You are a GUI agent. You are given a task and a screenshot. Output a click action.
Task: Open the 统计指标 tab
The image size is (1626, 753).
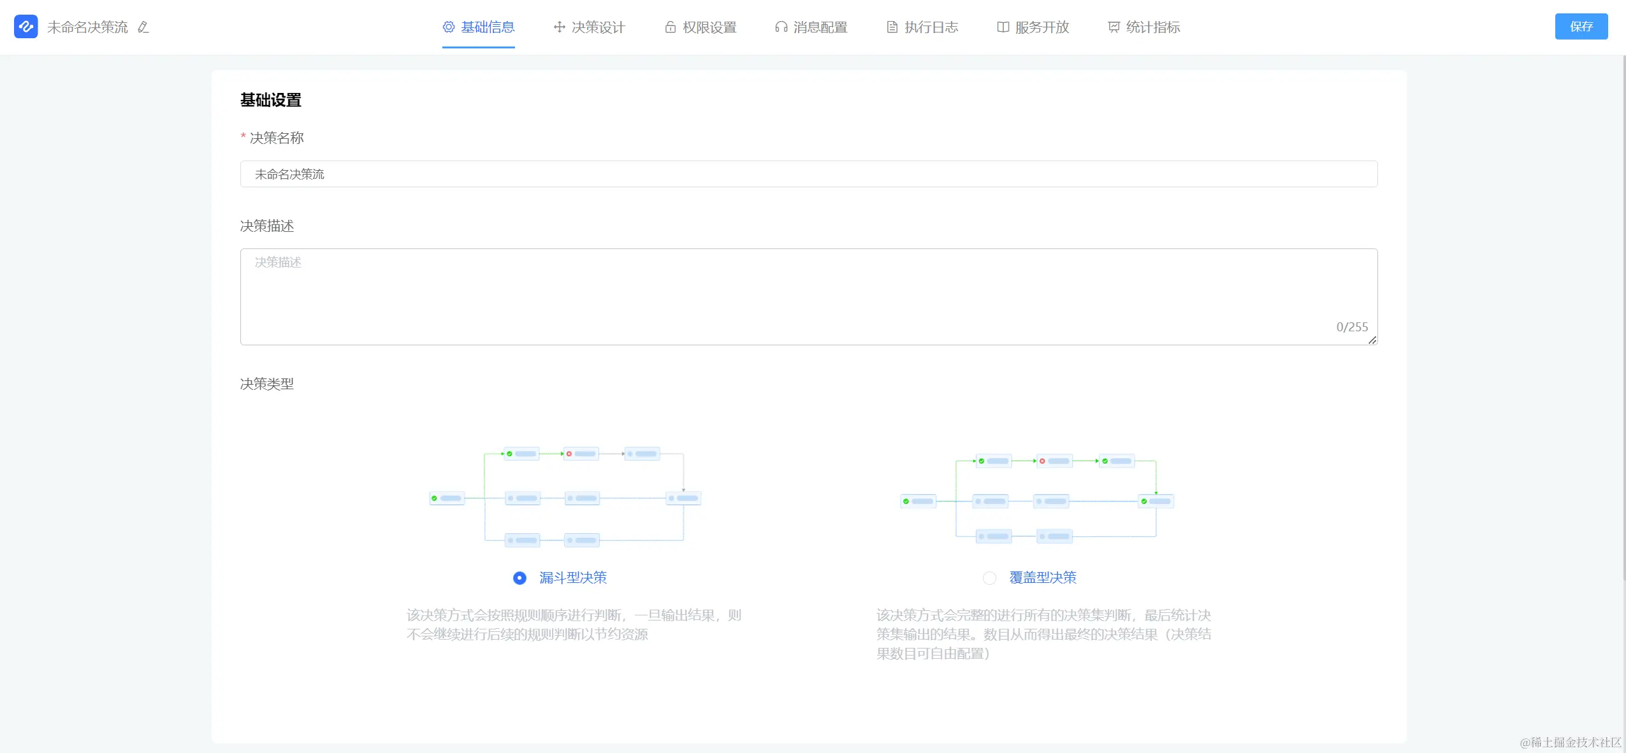(x=1152, y=27)
